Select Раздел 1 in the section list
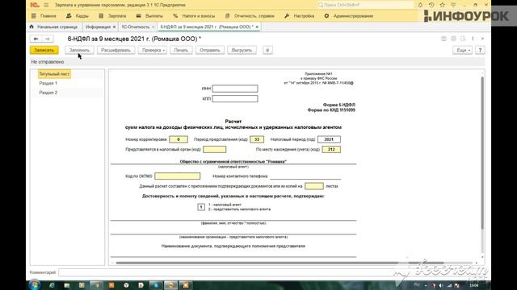Image resolution: width=517 pixels, height=290 pixels. coord(48,84)
